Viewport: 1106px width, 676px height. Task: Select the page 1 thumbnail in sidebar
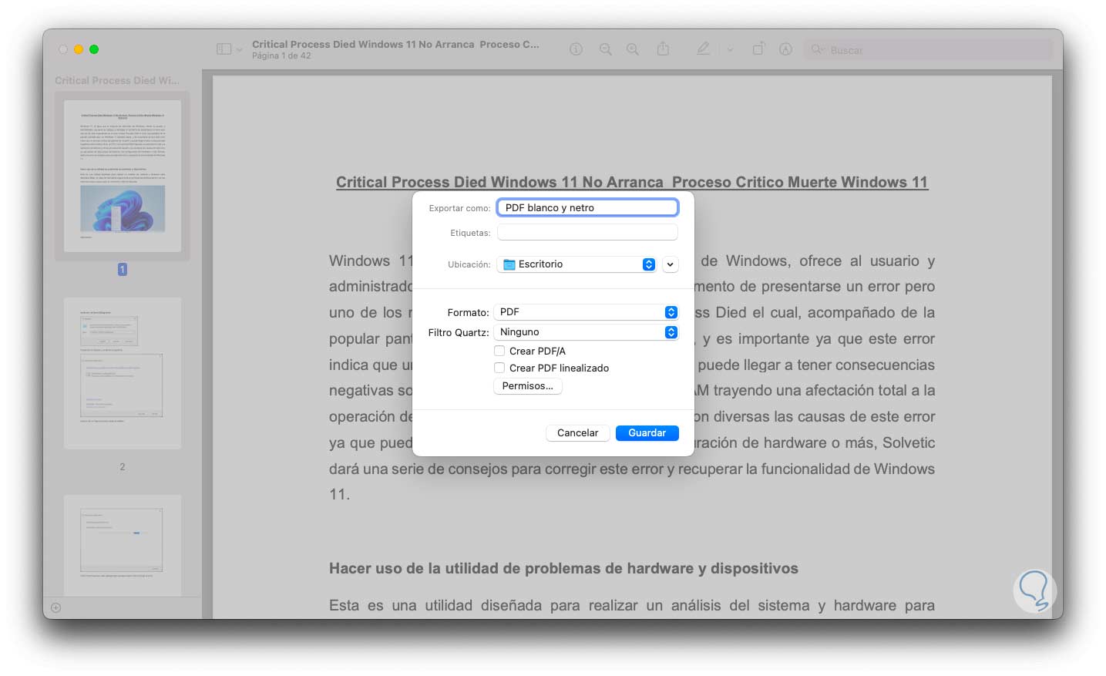tap(122, 176)
